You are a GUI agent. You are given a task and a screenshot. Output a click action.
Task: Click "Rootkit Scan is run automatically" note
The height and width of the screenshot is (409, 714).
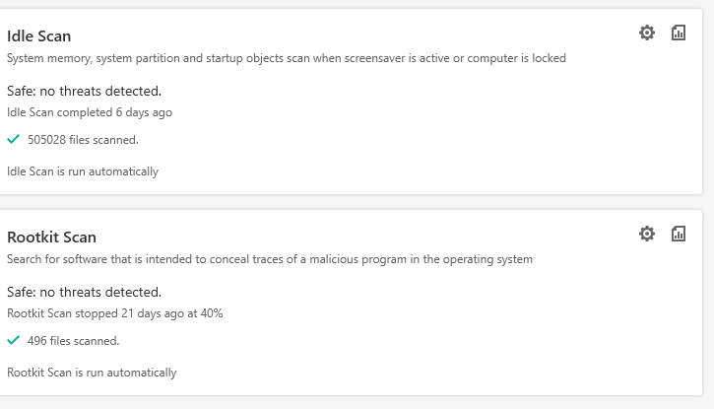pos(92,373)
